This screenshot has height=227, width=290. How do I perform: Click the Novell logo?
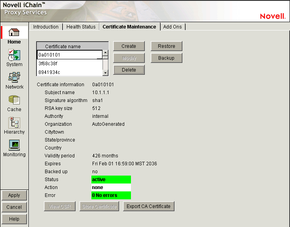click(273, 16)
